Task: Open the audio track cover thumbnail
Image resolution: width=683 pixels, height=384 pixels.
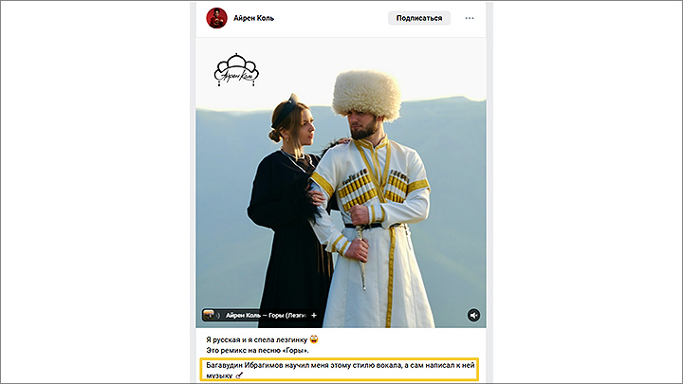Action: (x=209, y=315)
